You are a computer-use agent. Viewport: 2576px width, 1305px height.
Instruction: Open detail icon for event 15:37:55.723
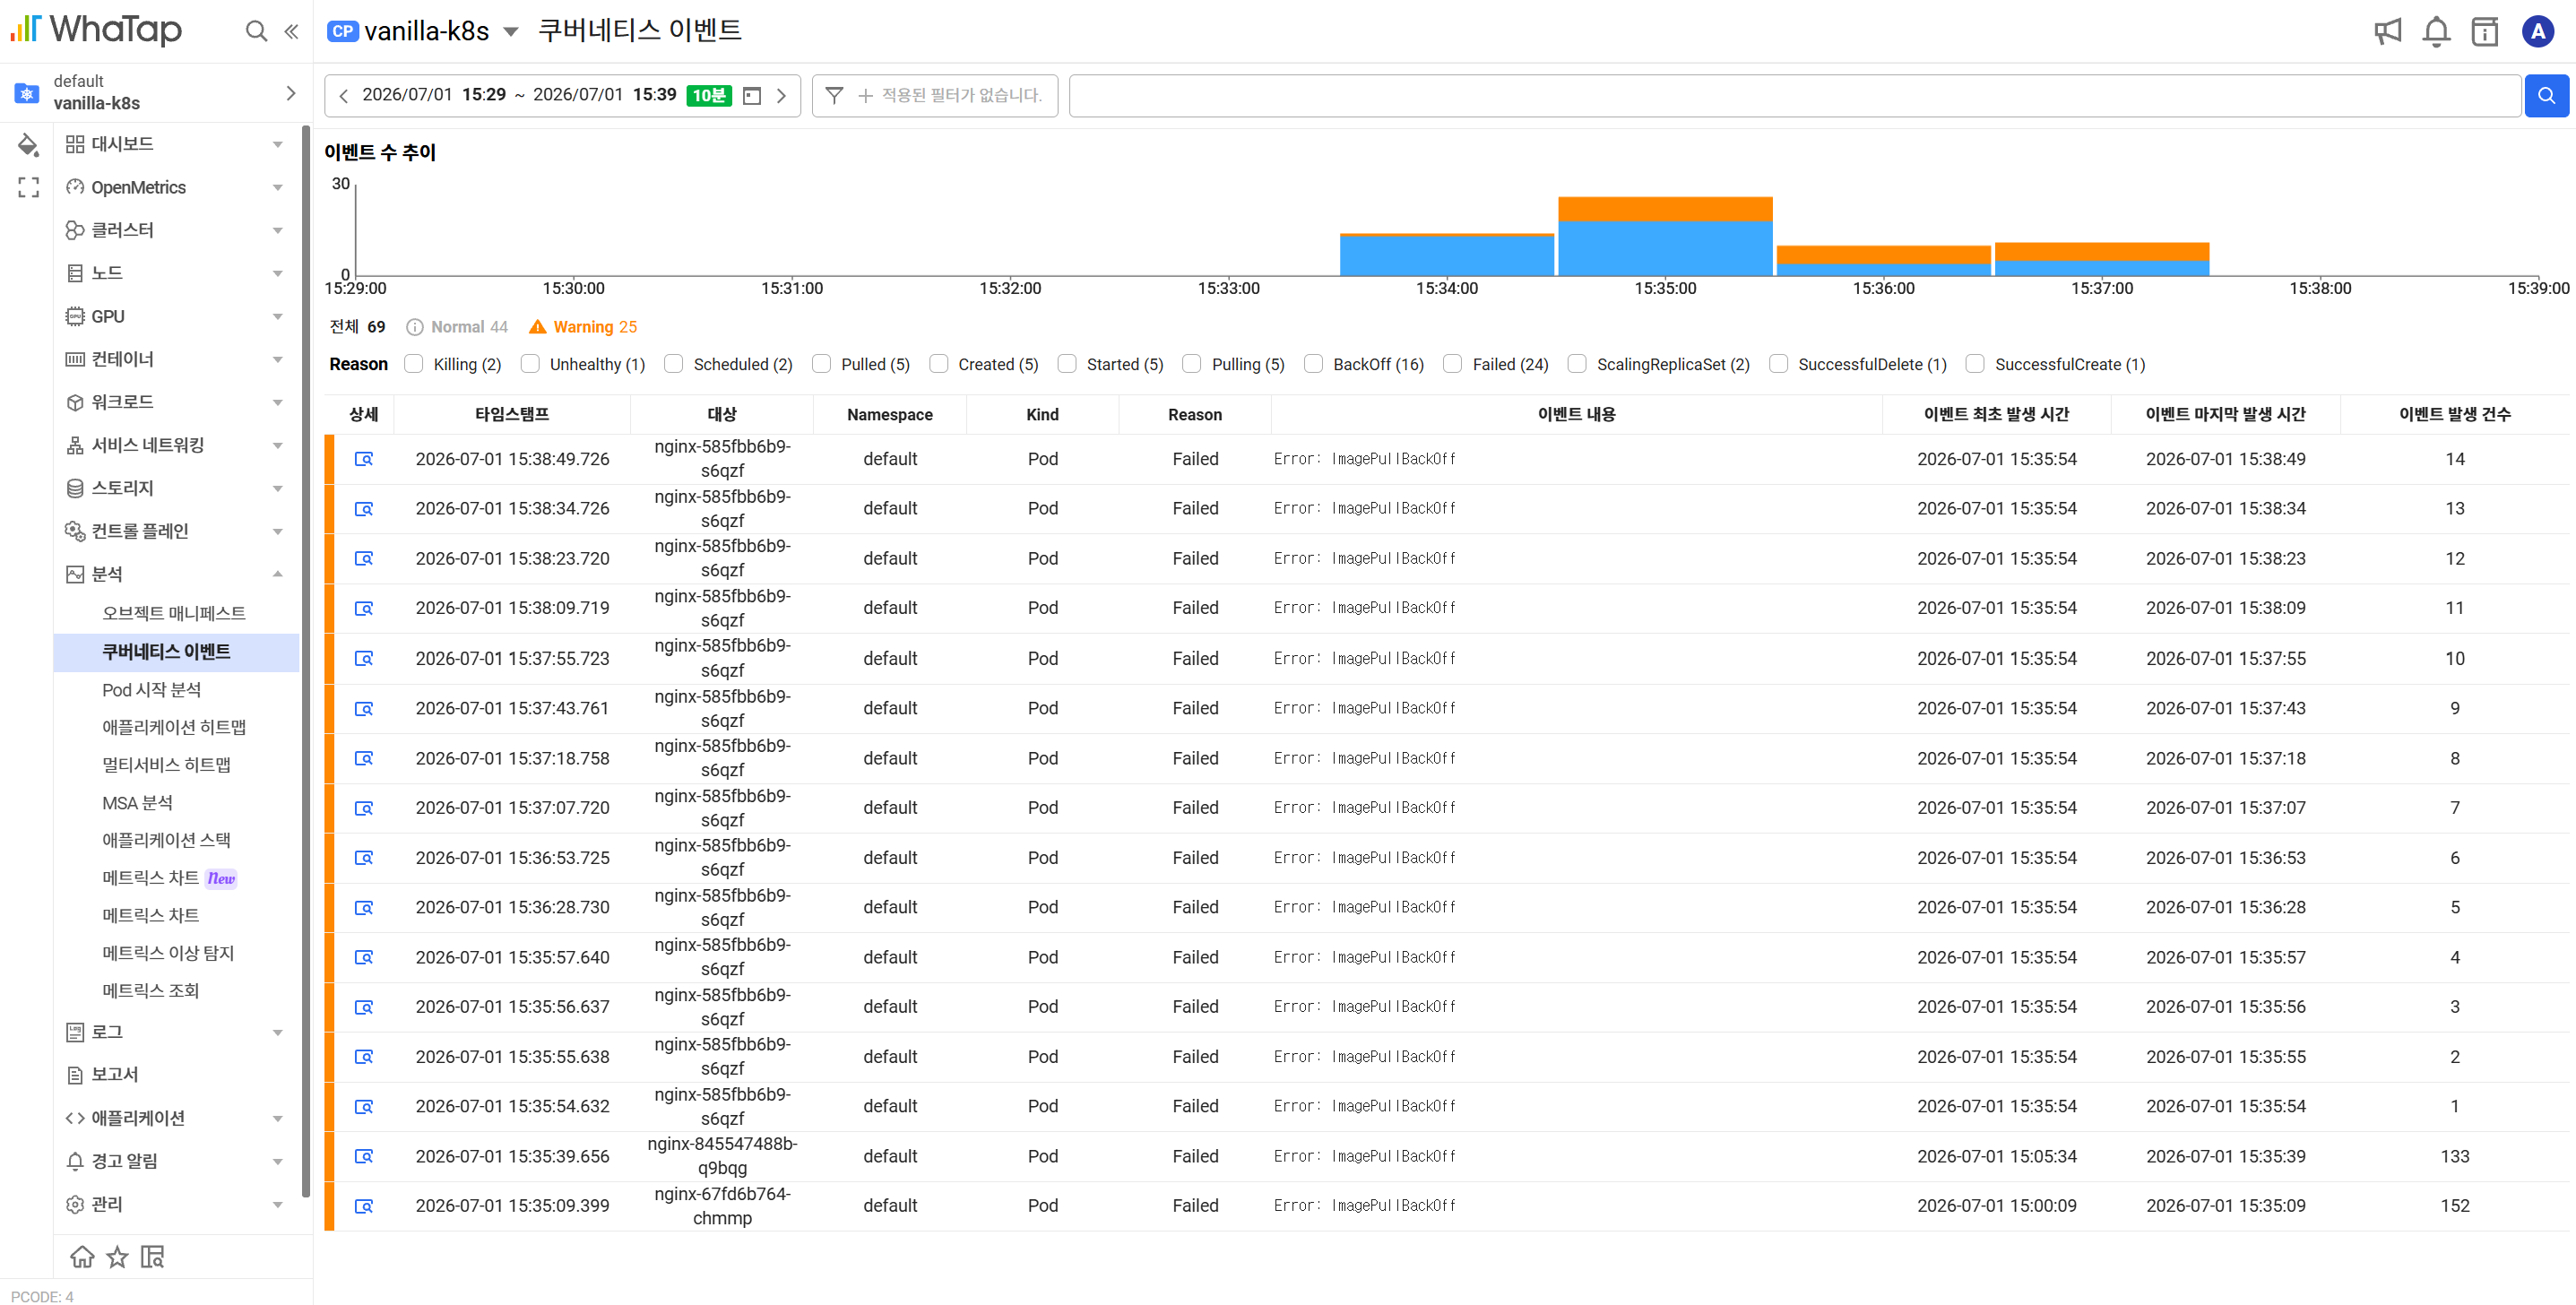point(364,658)
